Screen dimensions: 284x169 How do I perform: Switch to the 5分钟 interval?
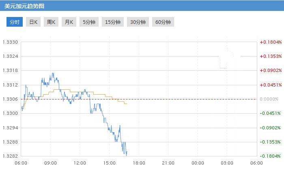pyautogui.click(x=89, y=22)
